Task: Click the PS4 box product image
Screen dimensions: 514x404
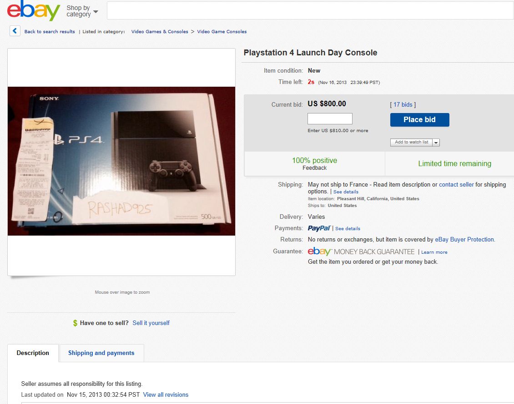Action: point(121,161)
